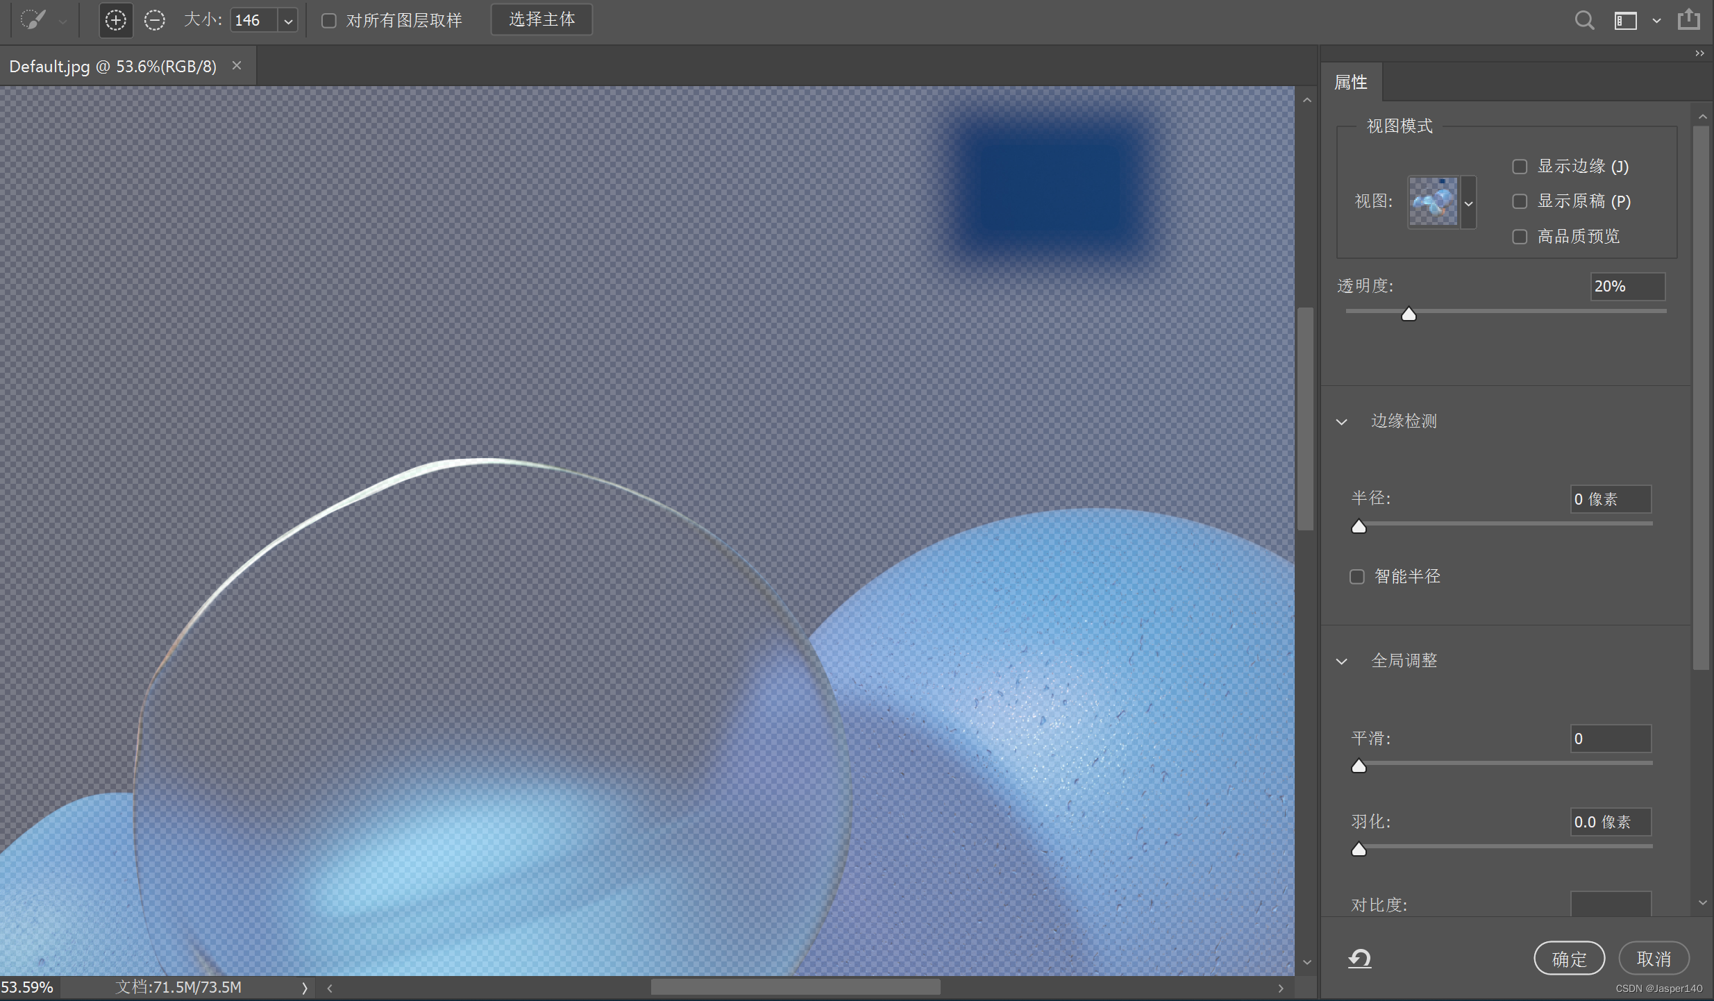Enable 对所有图层取样 checkbox

point(329,21)
